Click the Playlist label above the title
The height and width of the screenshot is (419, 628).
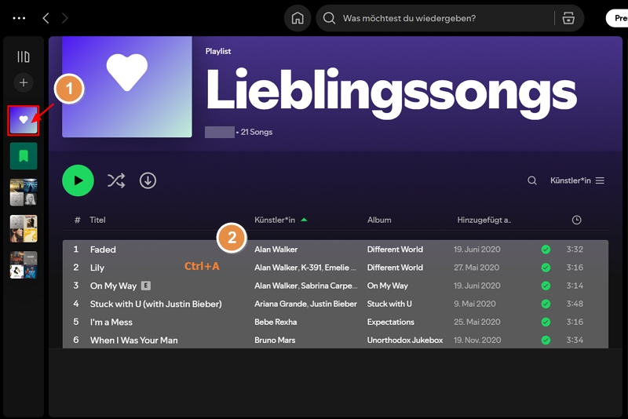(218, 51)
